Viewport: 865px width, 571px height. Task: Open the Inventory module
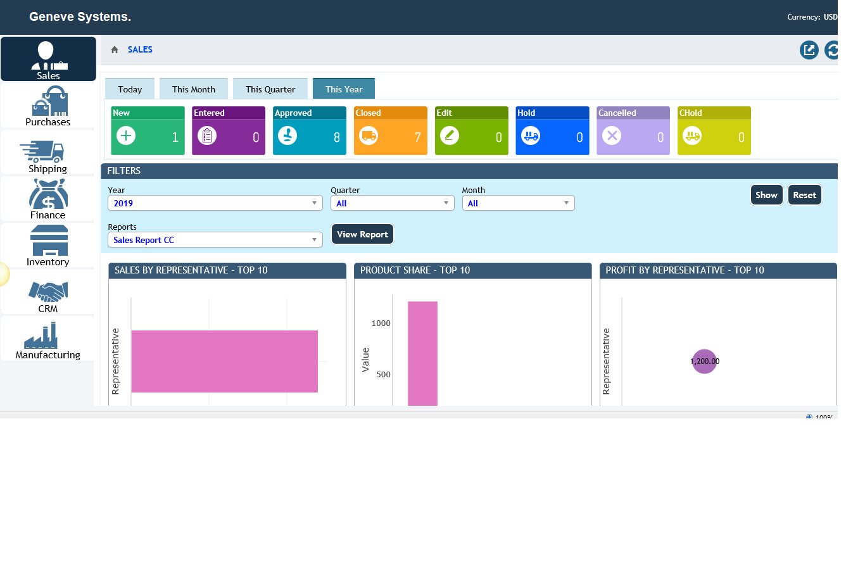48,246
